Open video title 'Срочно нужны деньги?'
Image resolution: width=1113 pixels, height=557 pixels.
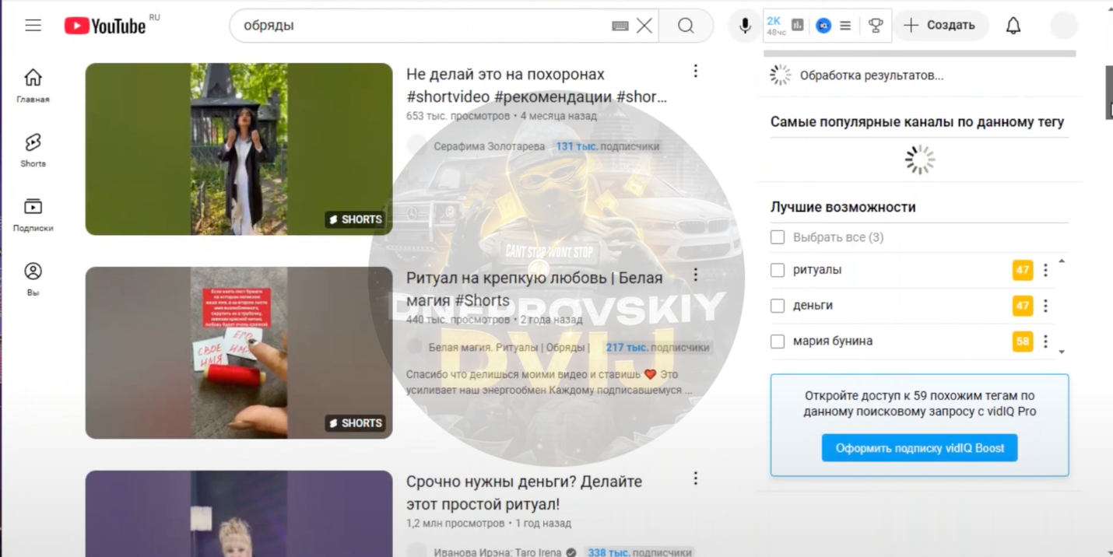click(x=524, y=493)
